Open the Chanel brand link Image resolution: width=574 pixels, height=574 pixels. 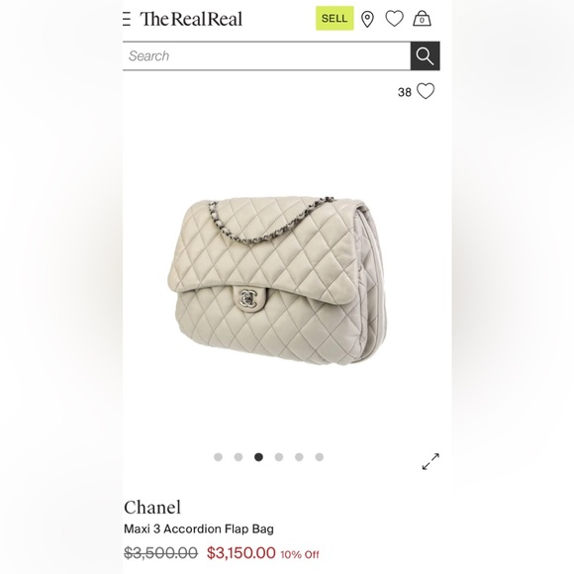pyautogui.click(x=152, y=508)
